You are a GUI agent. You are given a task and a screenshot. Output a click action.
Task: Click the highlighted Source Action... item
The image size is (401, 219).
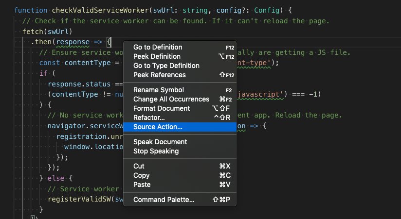(x=158, y=127)
